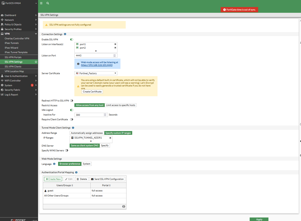The height and width of the screenshot is (221, 301).
Task: Click info icon beside Authentication/Portal Mapping
Action: click(76, 172)
